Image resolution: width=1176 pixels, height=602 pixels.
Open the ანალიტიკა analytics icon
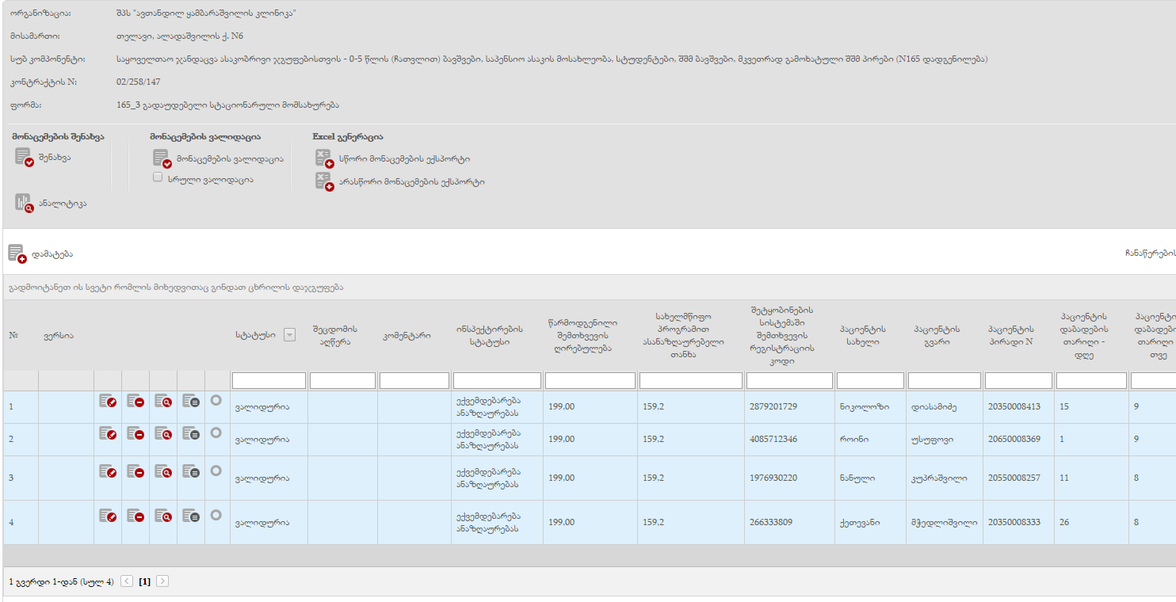point(24,203)
